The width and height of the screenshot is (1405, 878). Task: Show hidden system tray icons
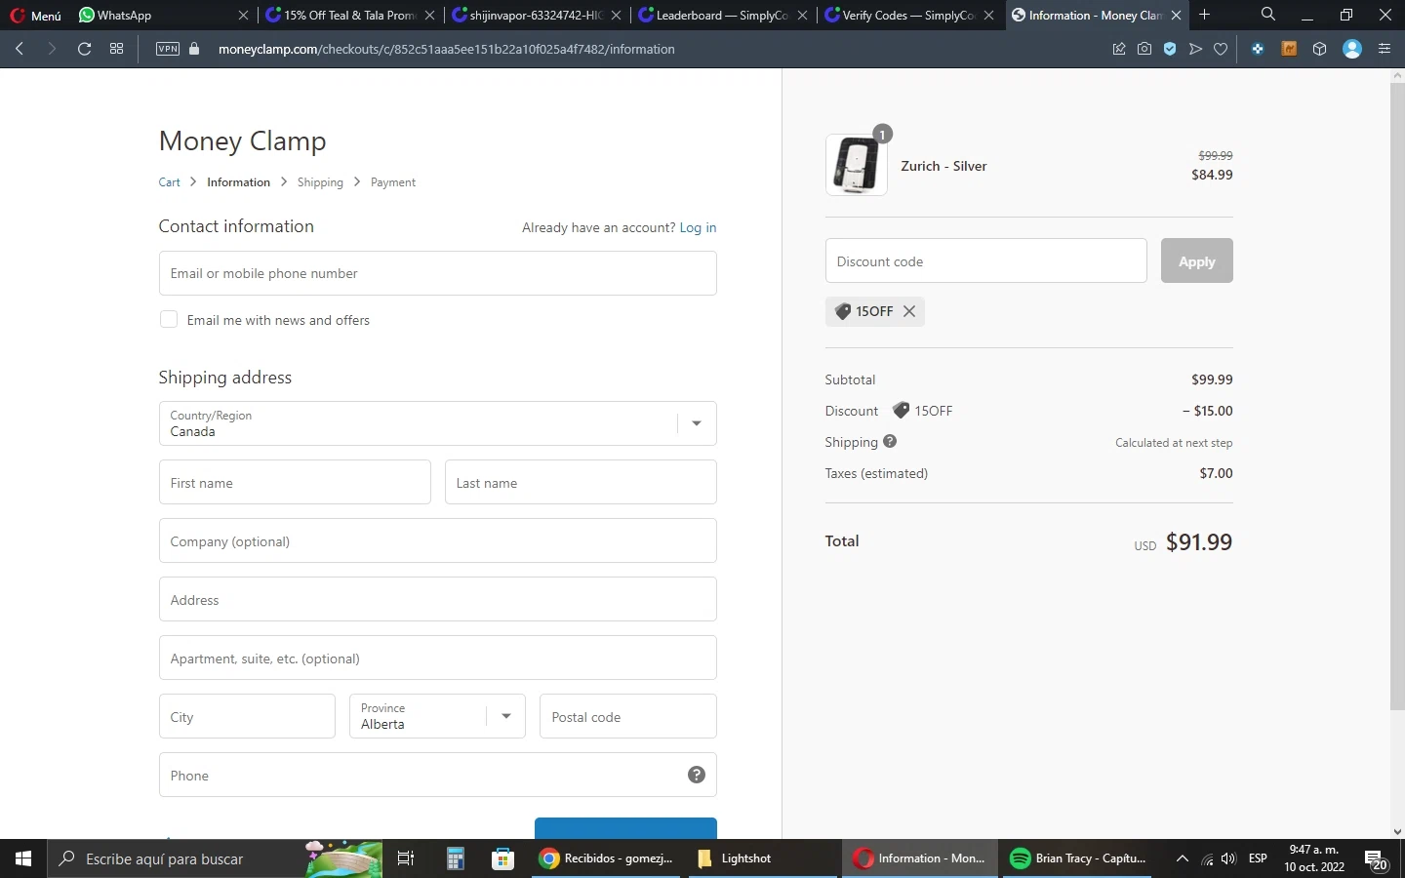click(x=1182, y=858)
